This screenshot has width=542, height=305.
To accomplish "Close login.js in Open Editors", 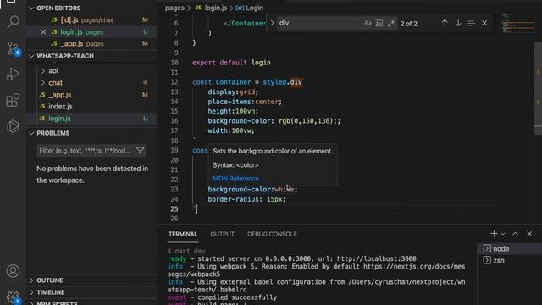I will (43, 32).
